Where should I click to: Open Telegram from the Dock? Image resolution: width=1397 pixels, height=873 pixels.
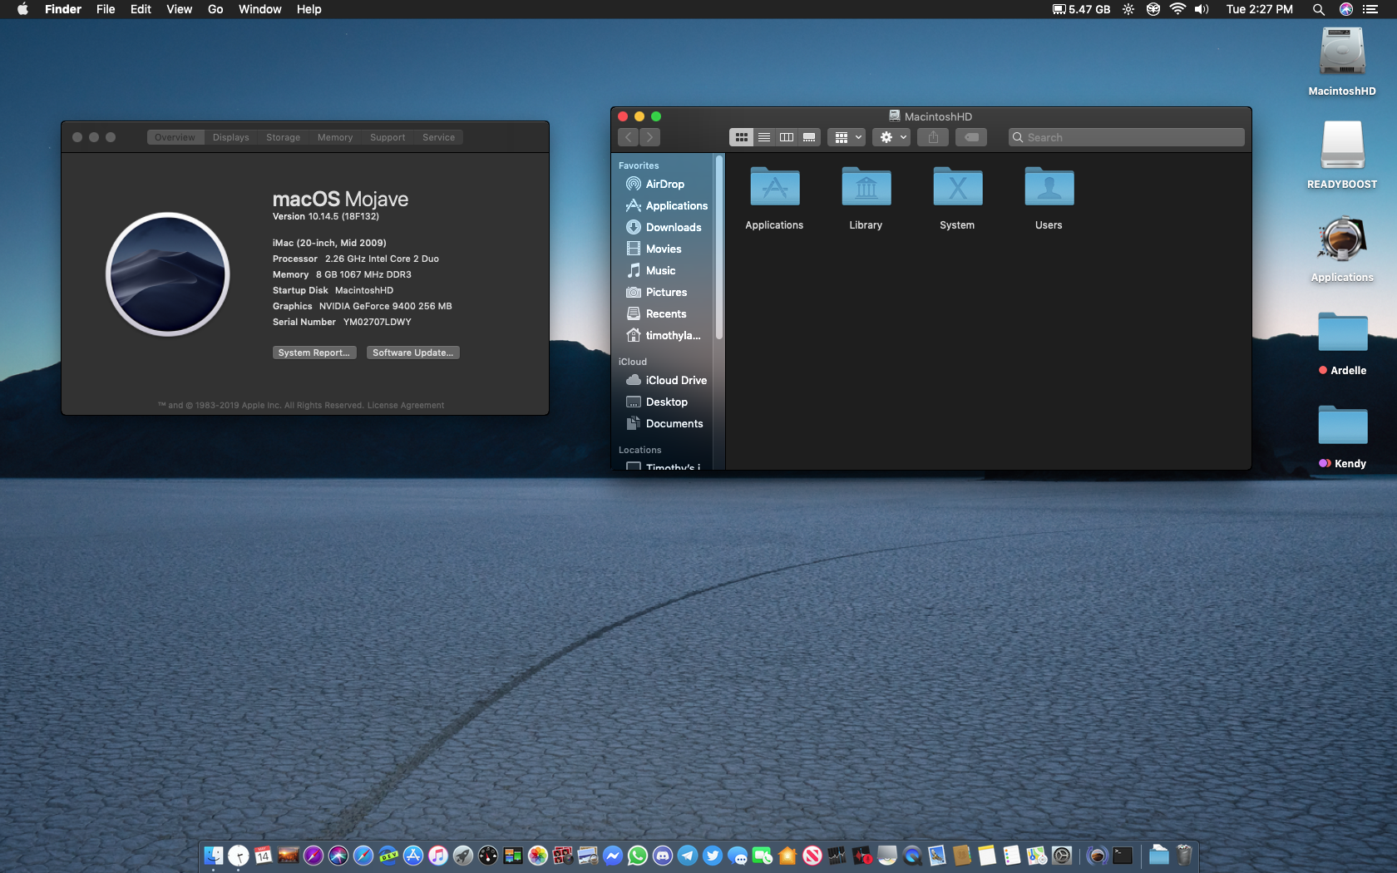tap(688, 856)
